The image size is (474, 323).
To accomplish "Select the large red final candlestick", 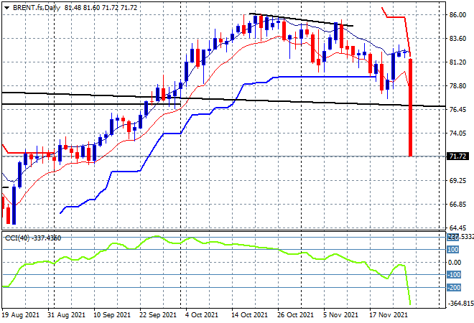I will [x=411, y=108].
